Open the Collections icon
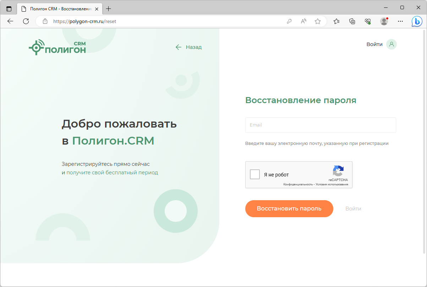Viewport: 427px width, 287px height. point(352,21)
